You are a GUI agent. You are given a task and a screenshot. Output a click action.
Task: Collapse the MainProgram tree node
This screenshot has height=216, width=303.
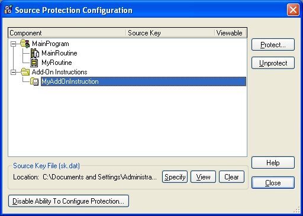click(x=13, y=44)
